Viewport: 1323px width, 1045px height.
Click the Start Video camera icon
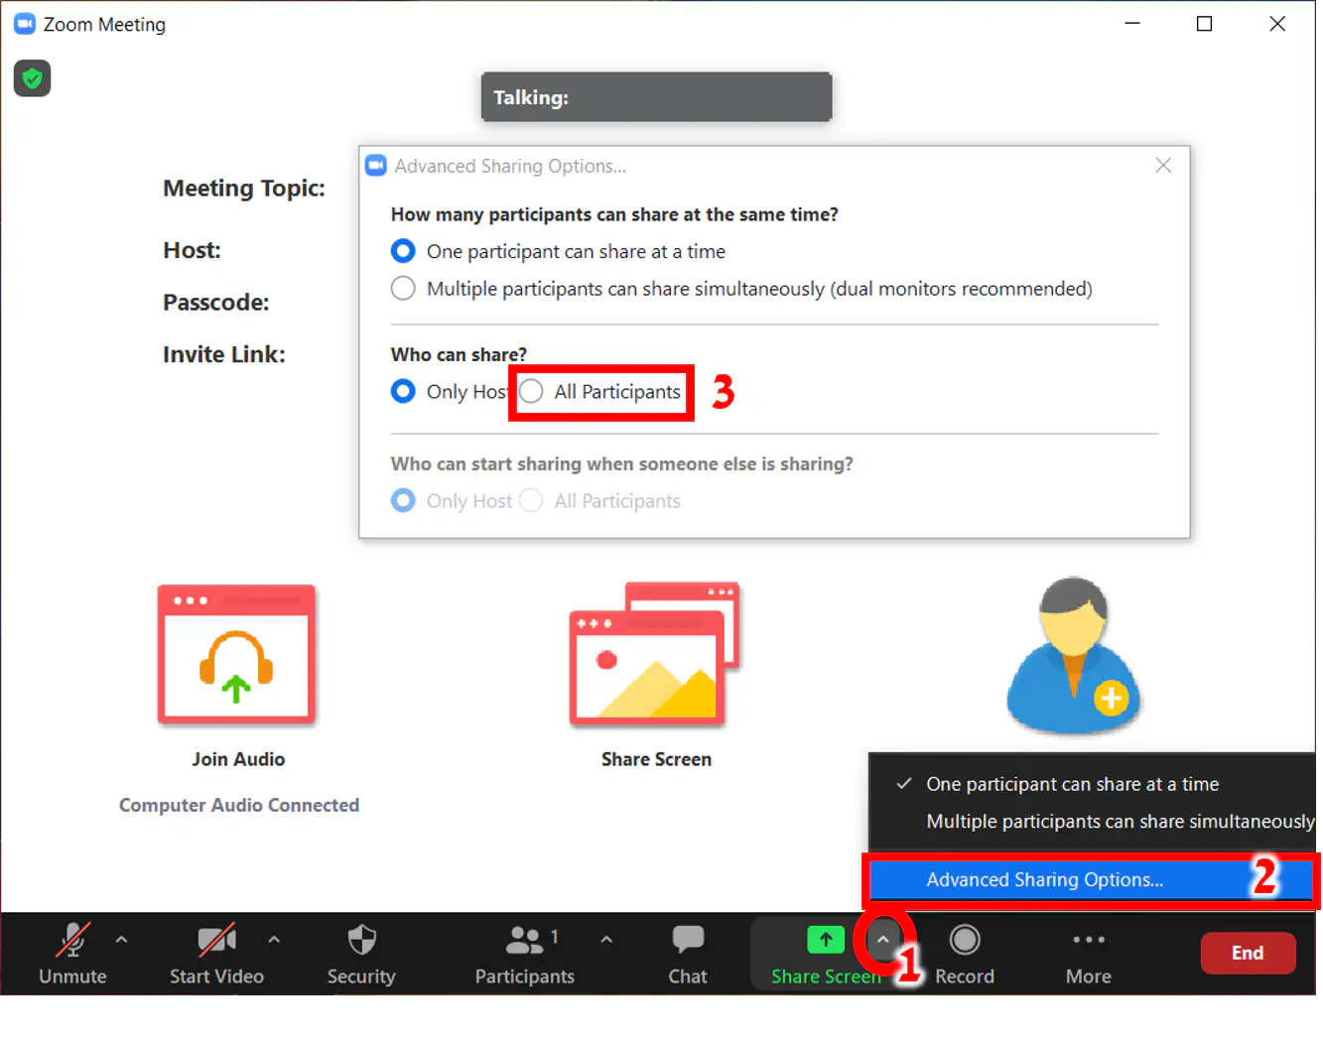216,940
